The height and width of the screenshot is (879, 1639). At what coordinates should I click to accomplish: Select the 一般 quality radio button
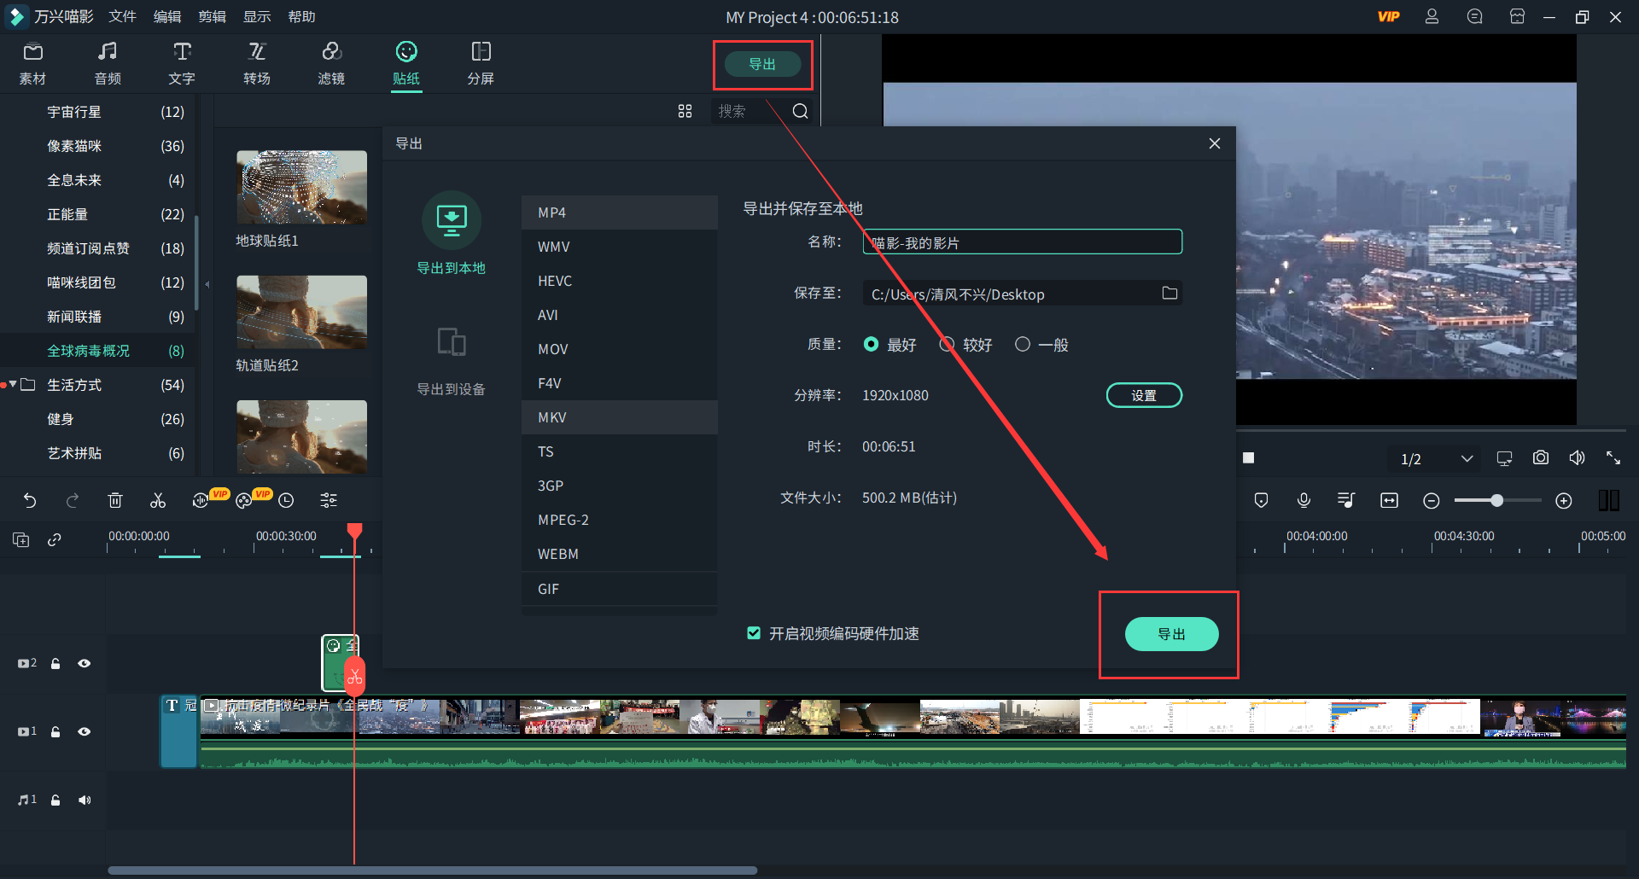point(1023,345)
